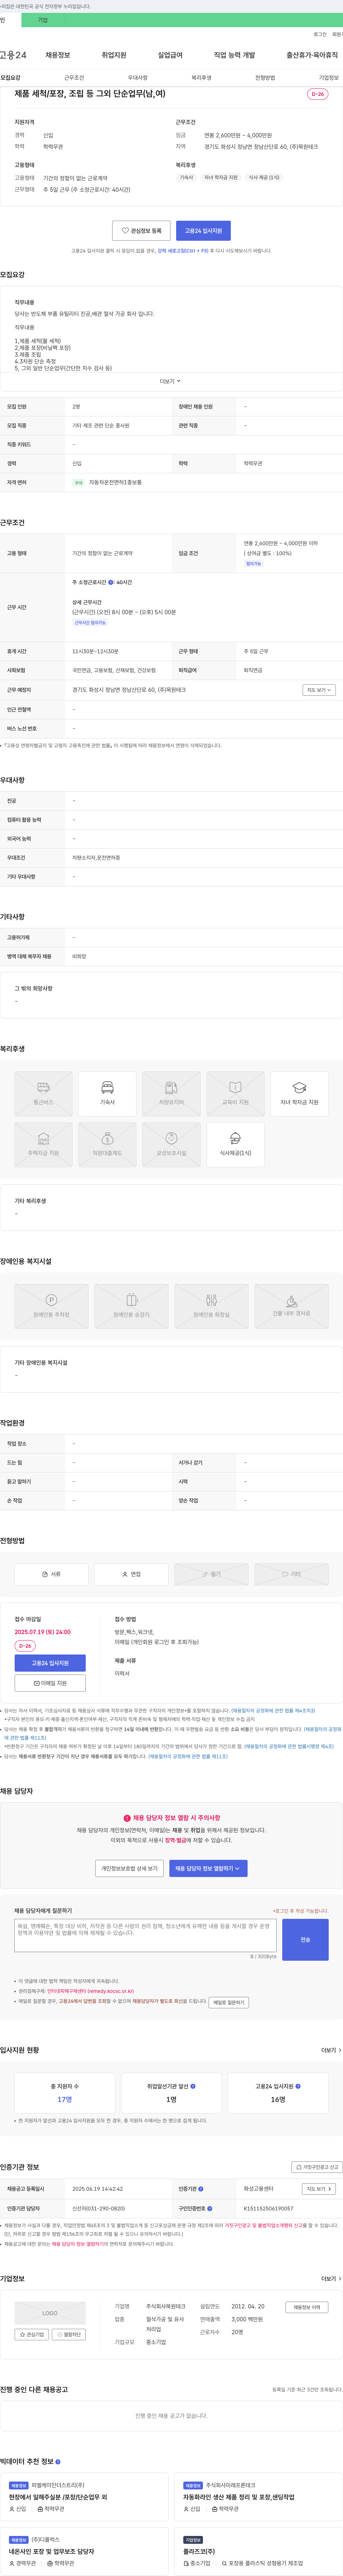Open the 지도 보기 dropdown near 근무 예정지
The width and height of the screenshot is (343, 2576).
pos(319,690)
